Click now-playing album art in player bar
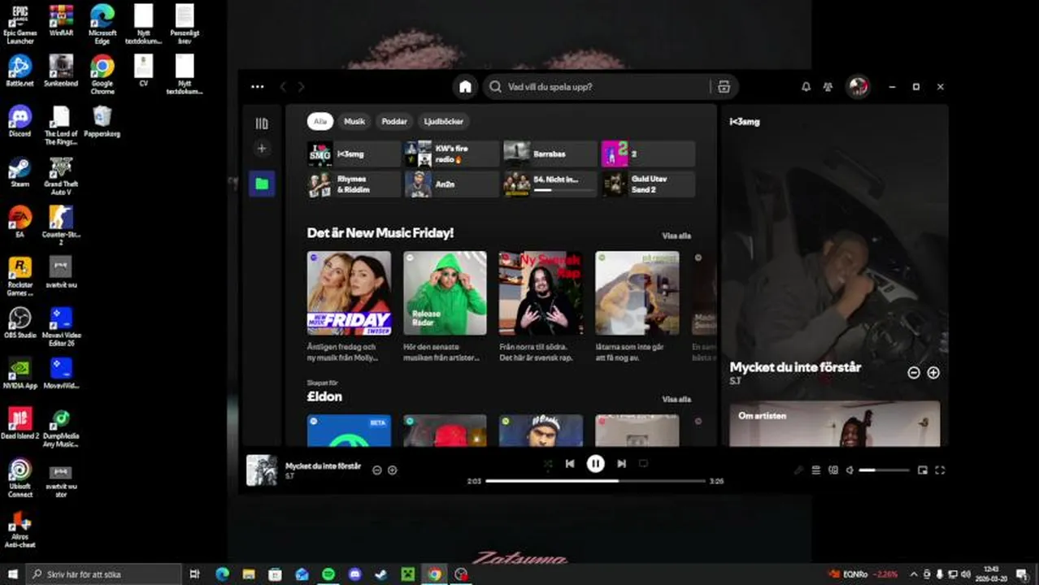This screenshot has width=1039, height=585. pos(262,470)
